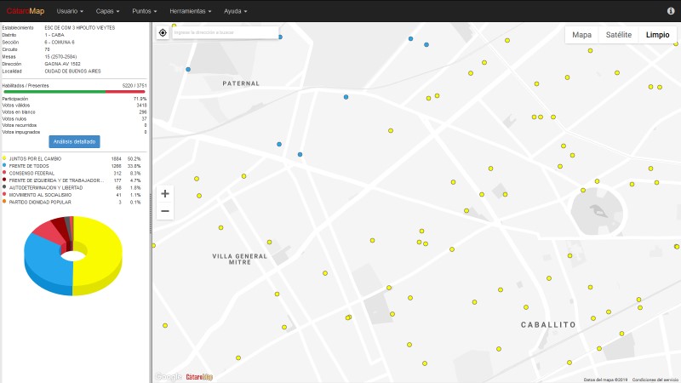Click the Participación value row

(74, 99)
